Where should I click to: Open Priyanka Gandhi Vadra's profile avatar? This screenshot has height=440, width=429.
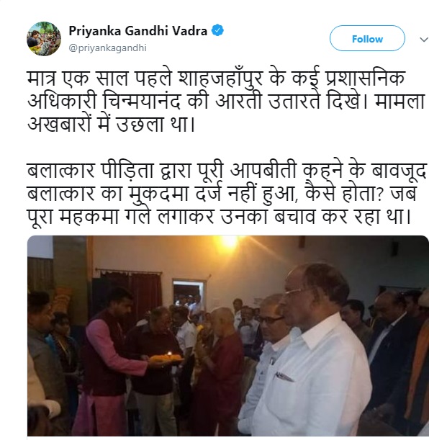44,39
